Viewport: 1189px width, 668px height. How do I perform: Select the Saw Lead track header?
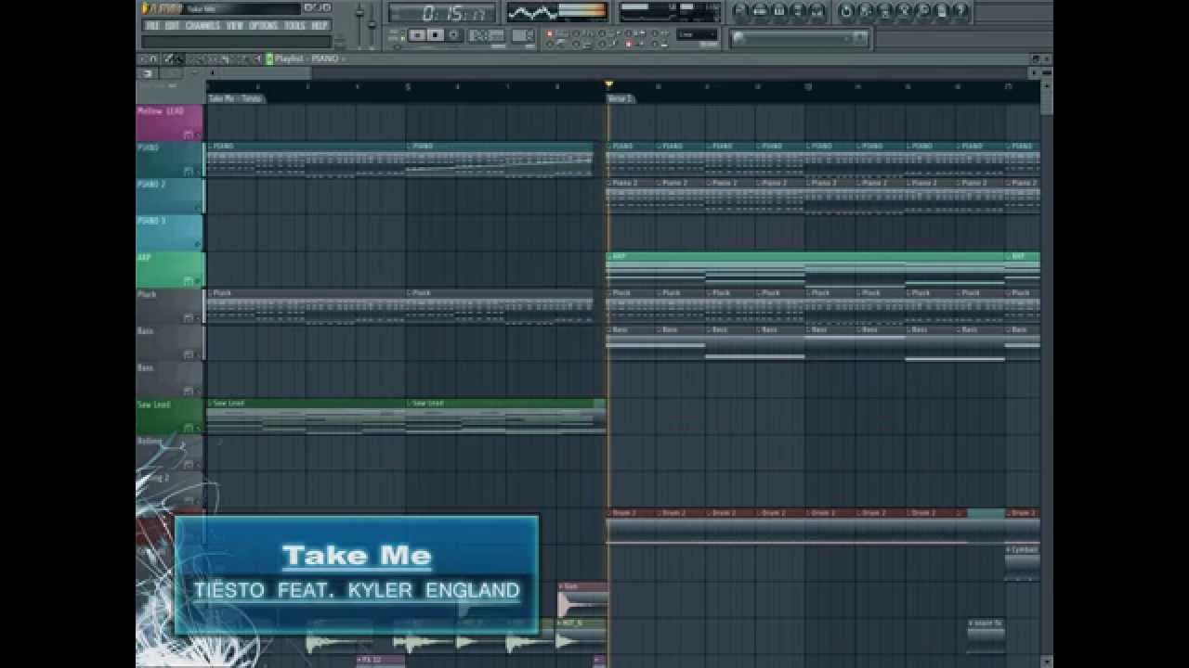pos(169,416)
